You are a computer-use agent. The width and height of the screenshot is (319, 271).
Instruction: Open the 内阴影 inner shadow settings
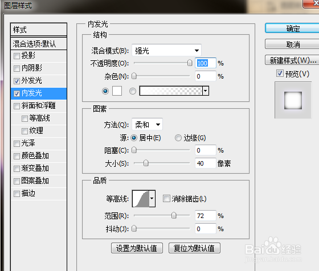[x=31, y=68]
